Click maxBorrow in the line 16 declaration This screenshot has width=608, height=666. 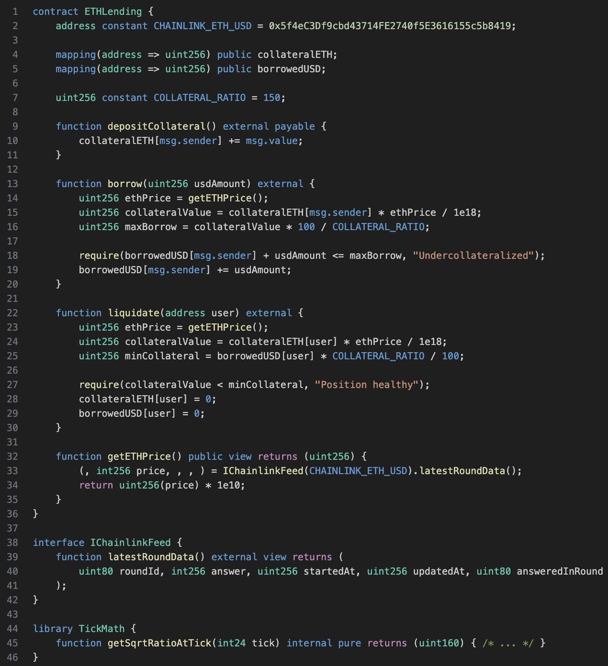[151, 227]
